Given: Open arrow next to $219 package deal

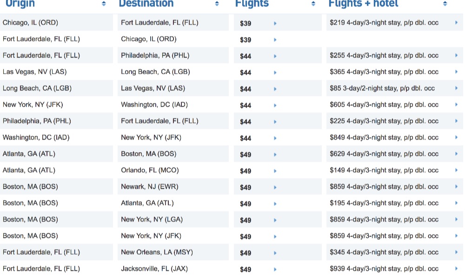Looking at the screenshot, I should 456,23.
